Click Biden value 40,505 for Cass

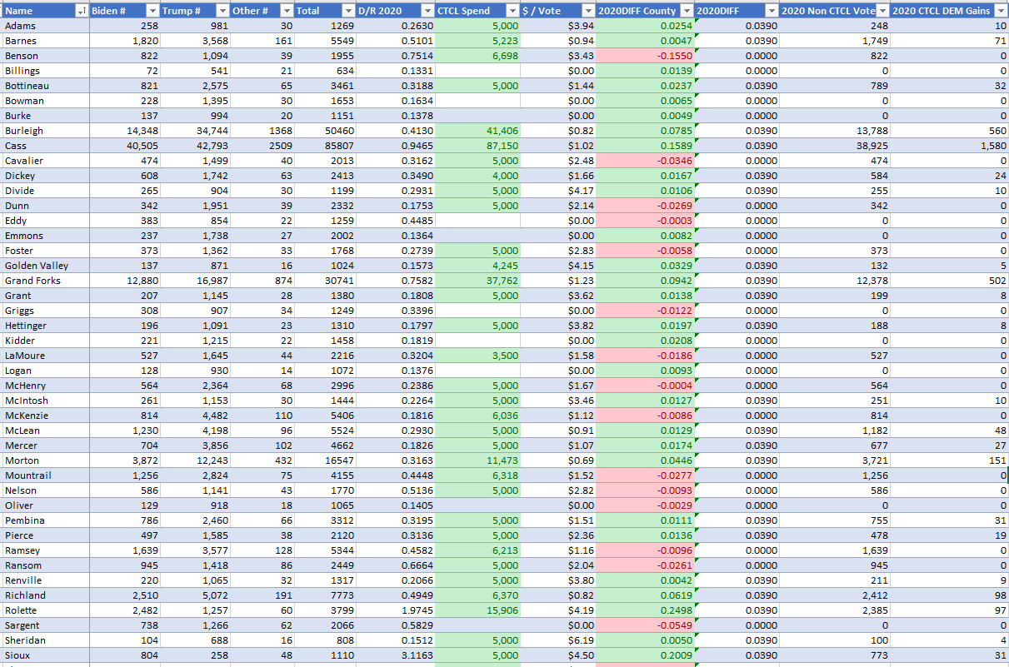click(125, 146)
